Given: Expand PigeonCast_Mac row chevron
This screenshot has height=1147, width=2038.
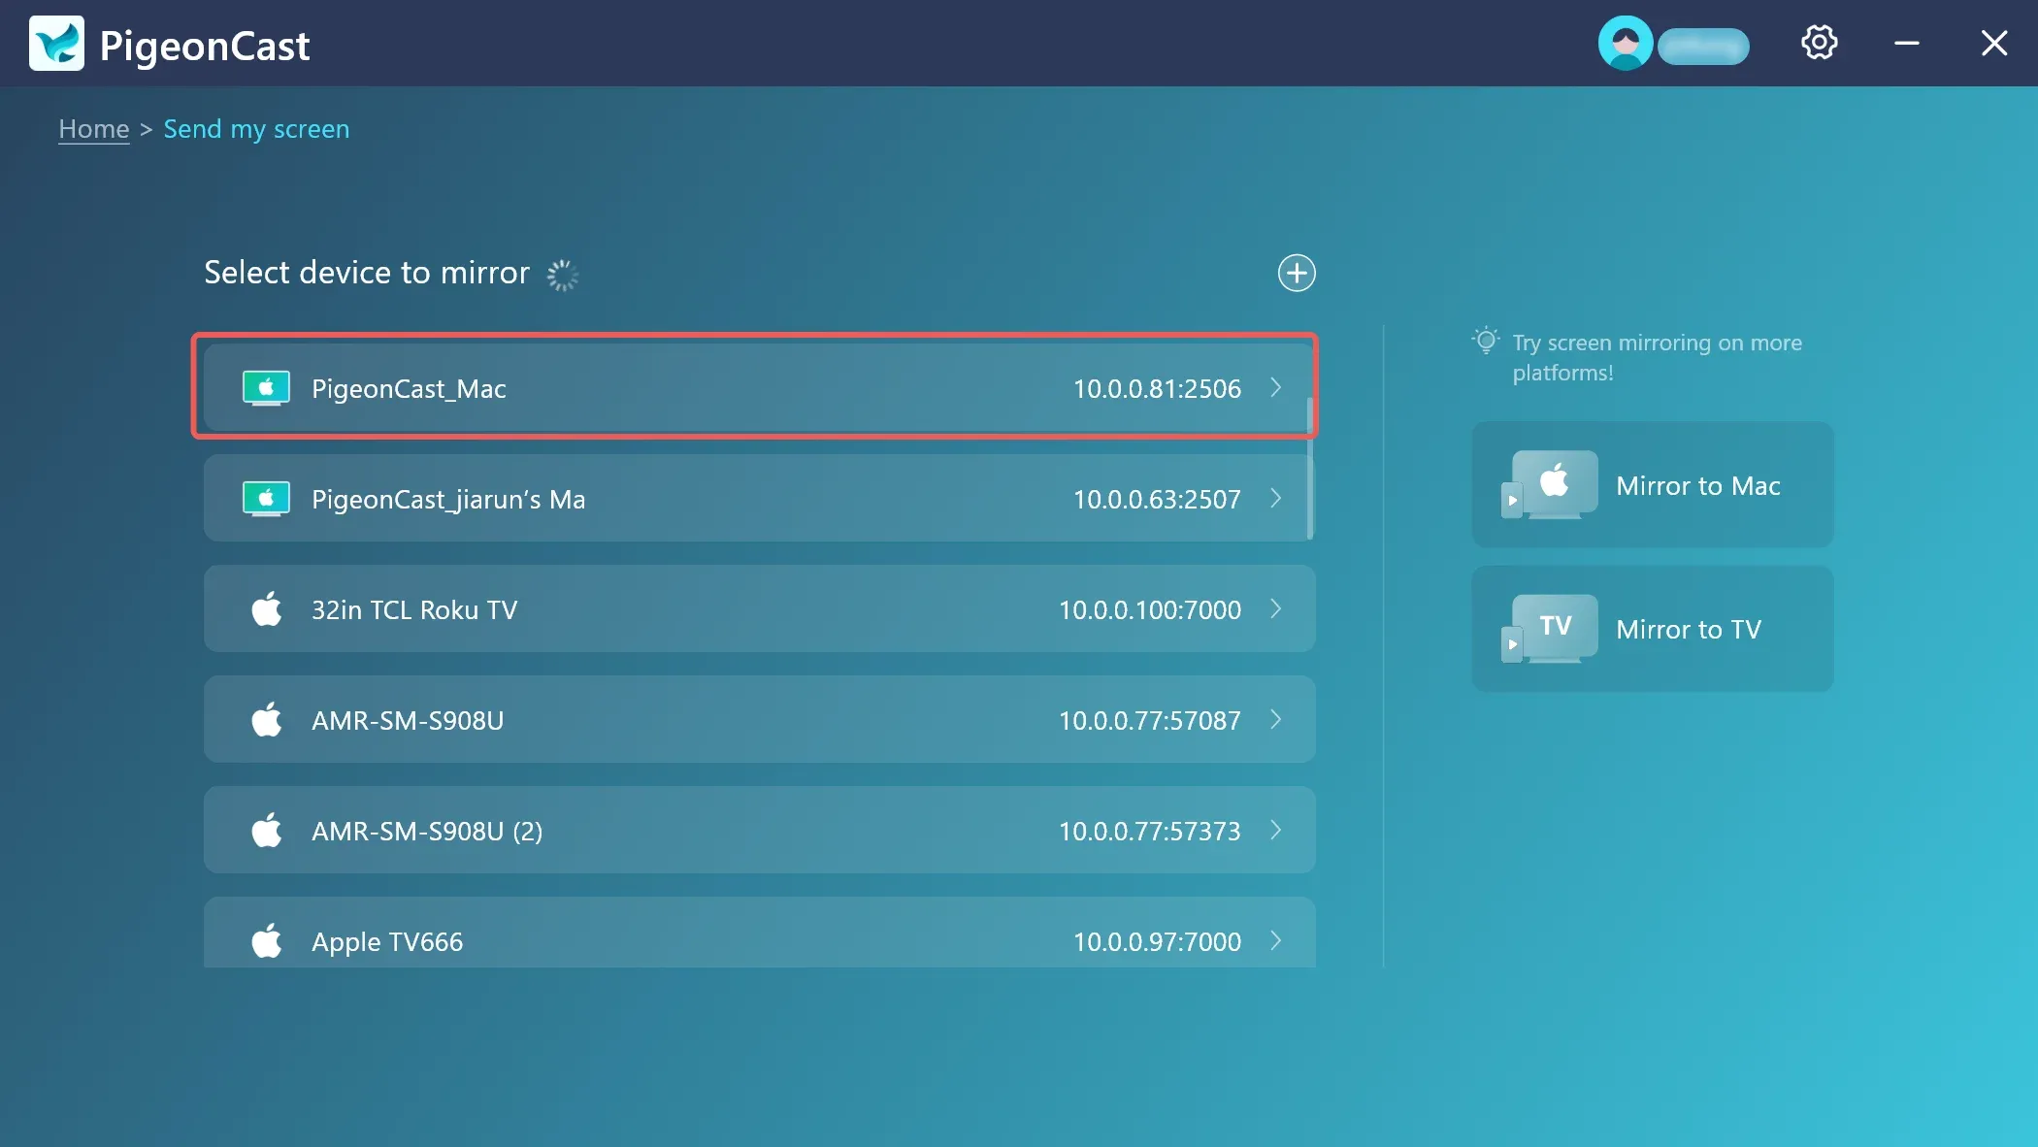Looking at the screenshot, I should coord(1276,387).
